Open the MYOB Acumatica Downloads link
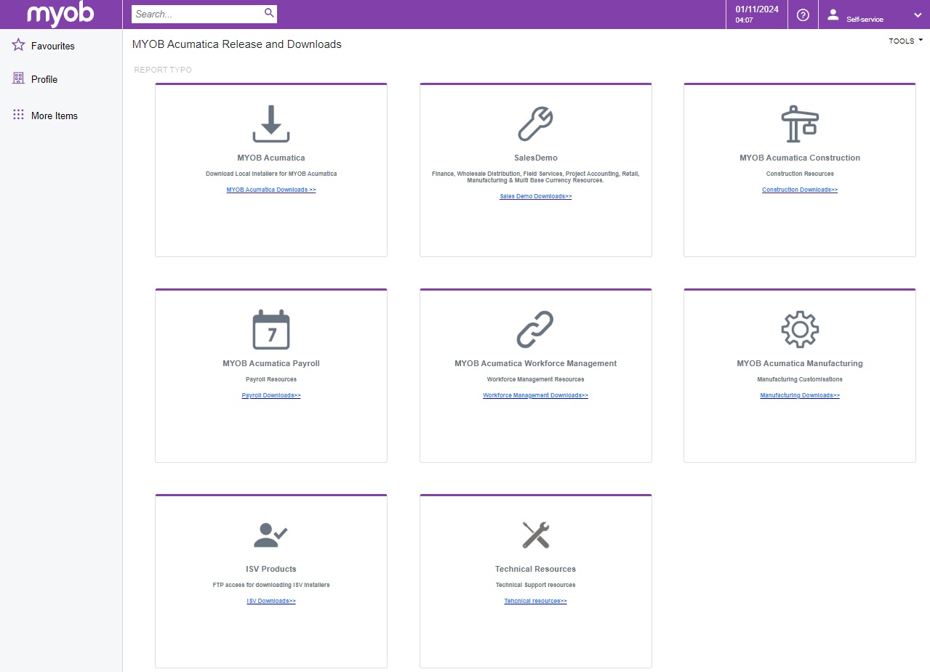The image size is (930, 672). click(x=271, y=190)
